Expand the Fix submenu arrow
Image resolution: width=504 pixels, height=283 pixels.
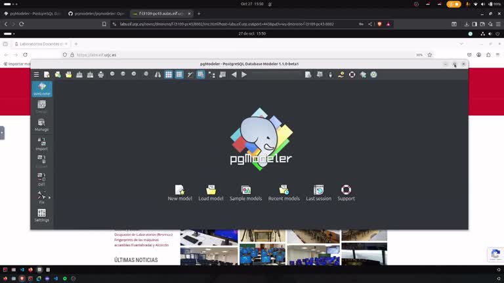(x=49, y=198)
